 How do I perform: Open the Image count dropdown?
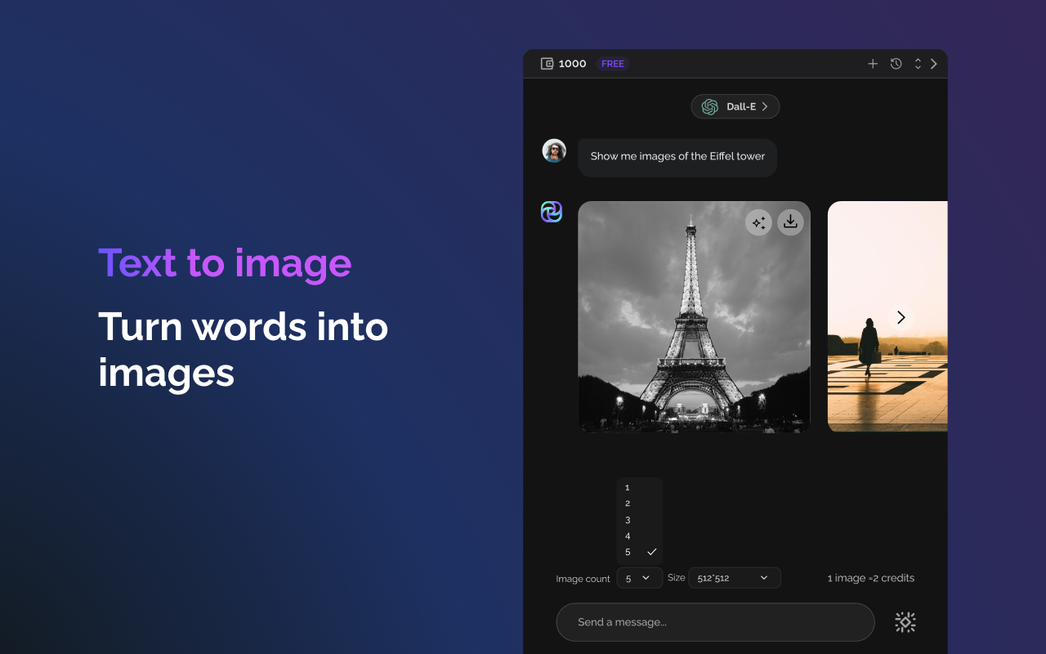(x=639, y=577)
